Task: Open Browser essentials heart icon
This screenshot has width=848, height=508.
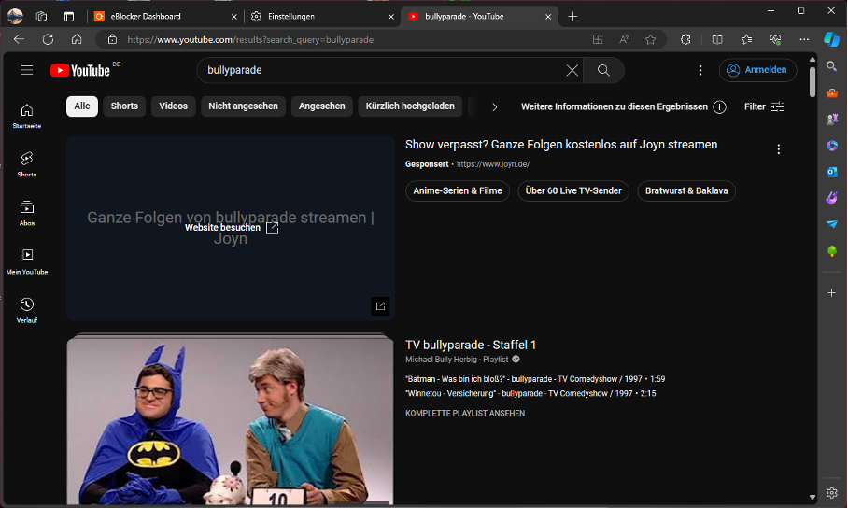Action: [775, 39]
